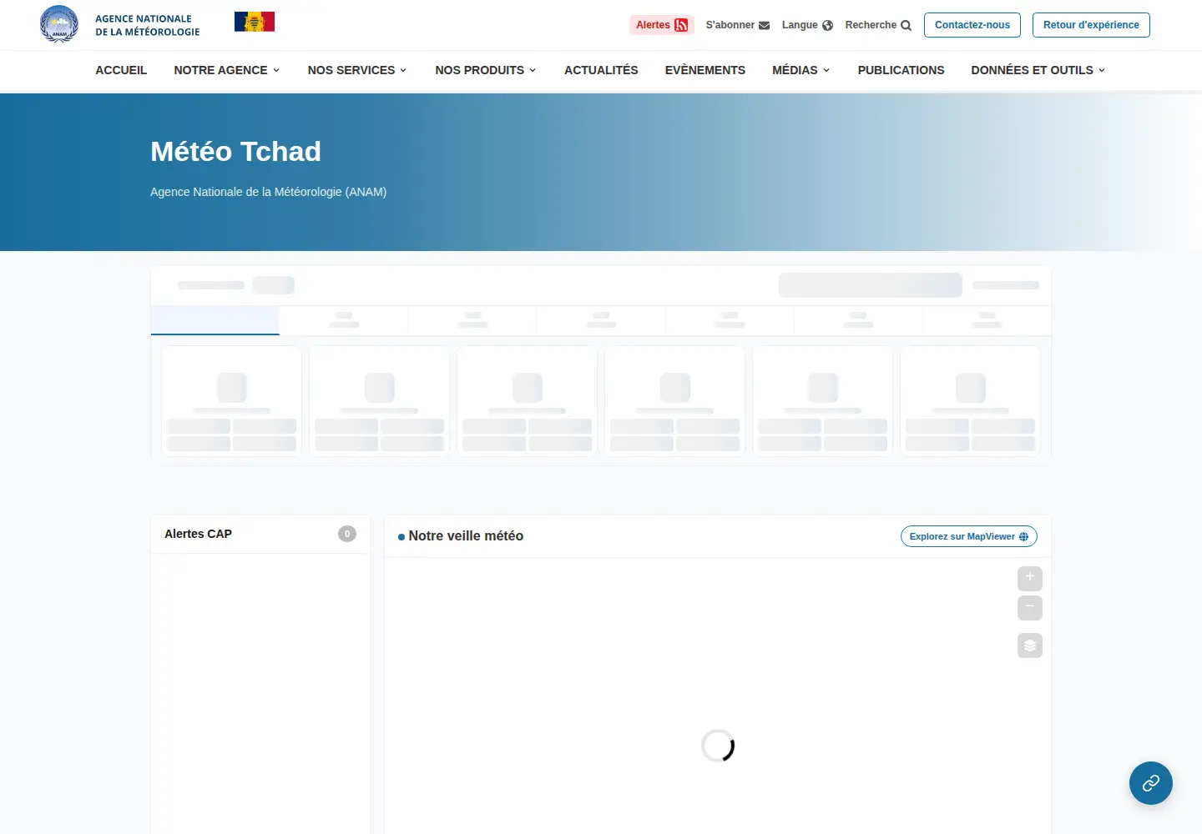Click the Chad flag emblem image
1202x834 pixels.
coord(255,22)
